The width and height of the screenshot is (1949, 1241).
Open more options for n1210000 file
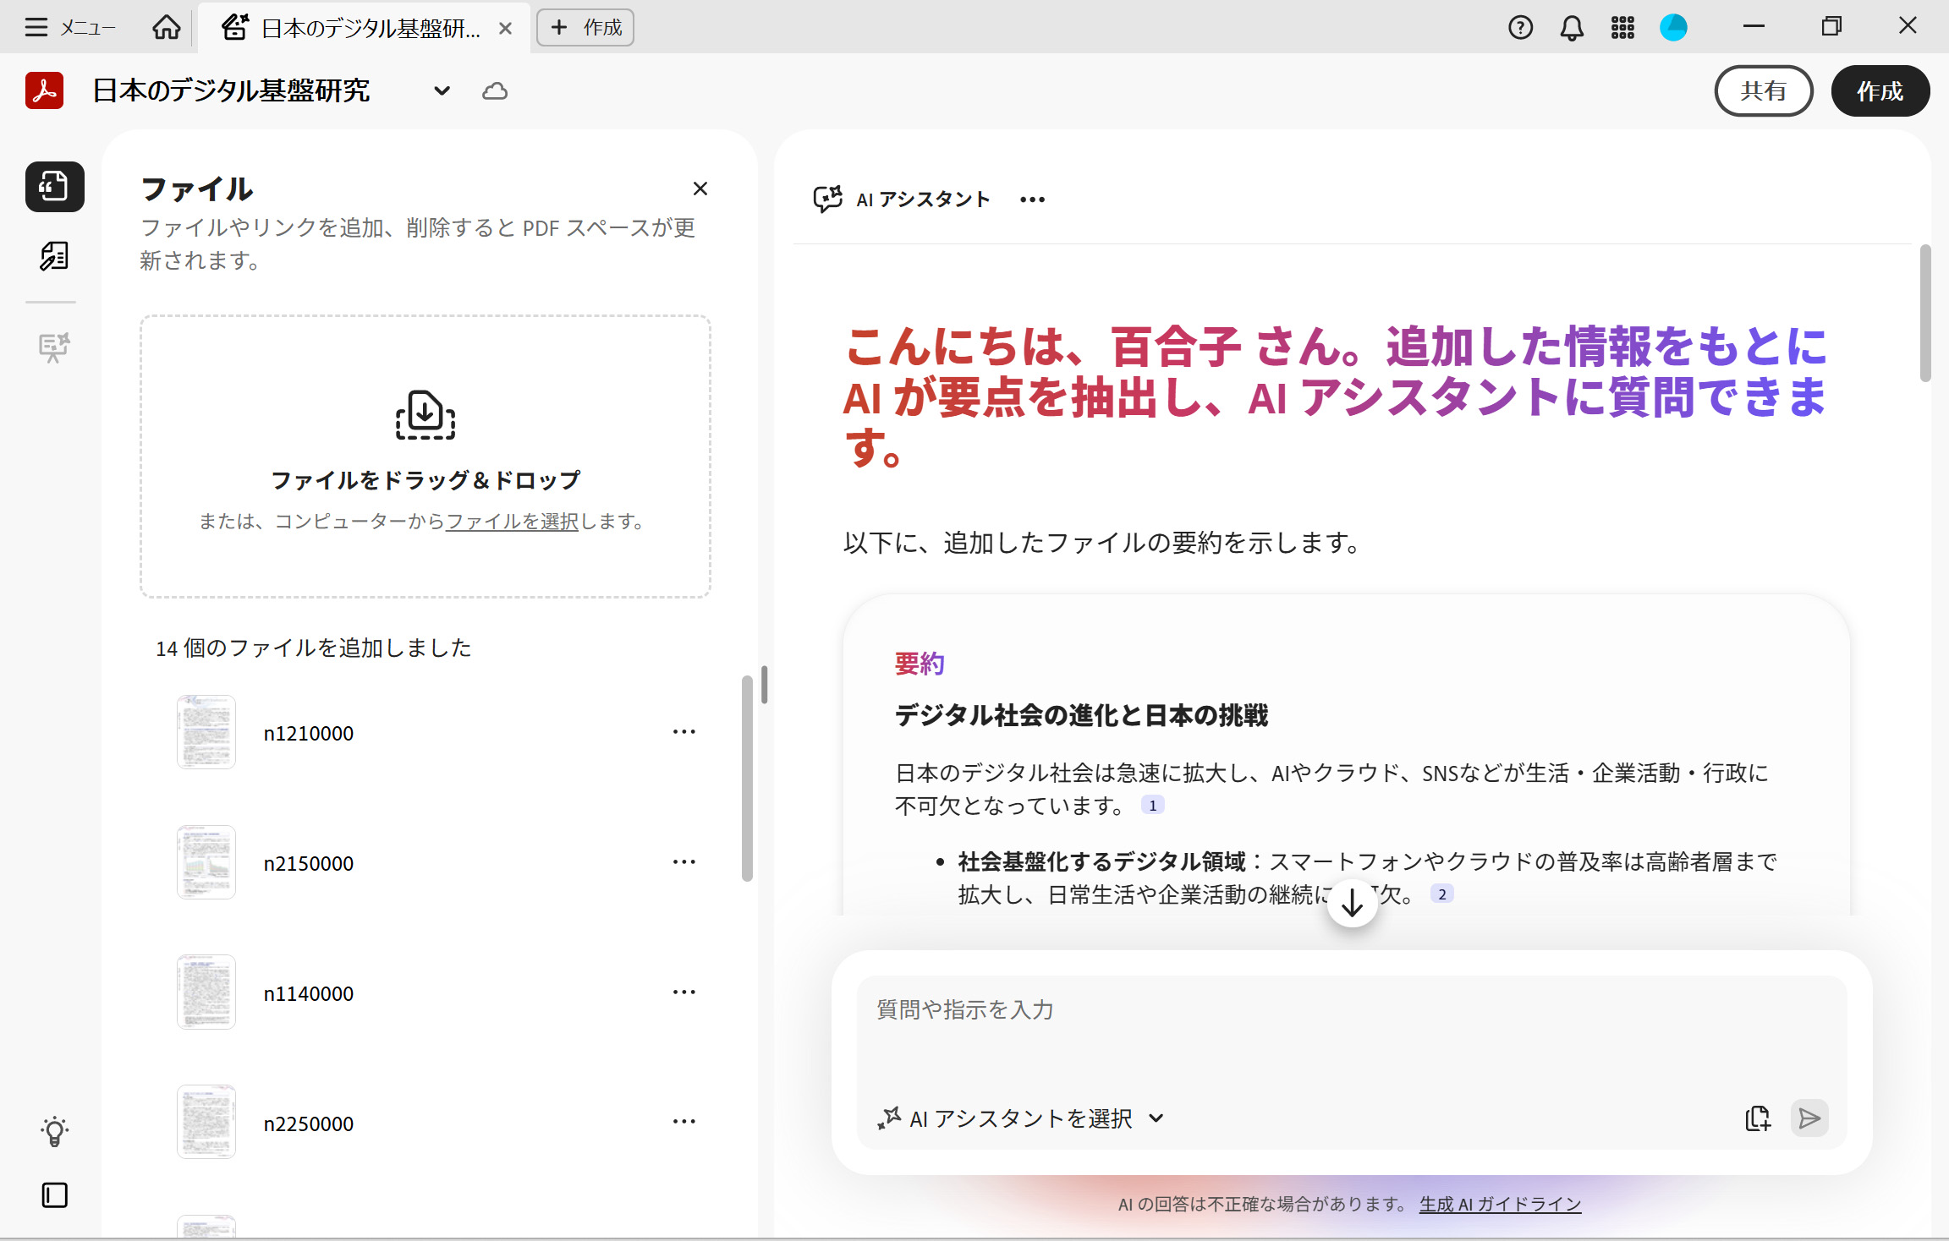click(684, 732)
